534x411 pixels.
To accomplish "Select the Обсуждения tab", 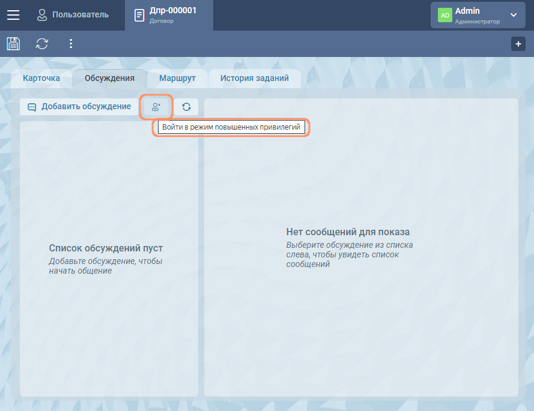I will coord(109,78).
